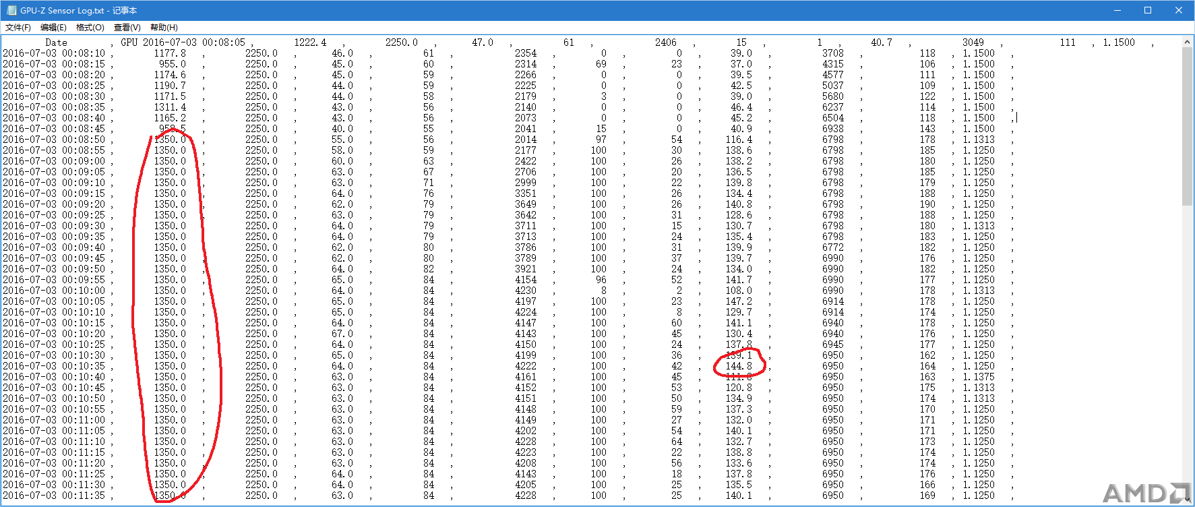The image size is (1195, 507).
Task: Click core clock value 1190.7
Action: (170, 86)
